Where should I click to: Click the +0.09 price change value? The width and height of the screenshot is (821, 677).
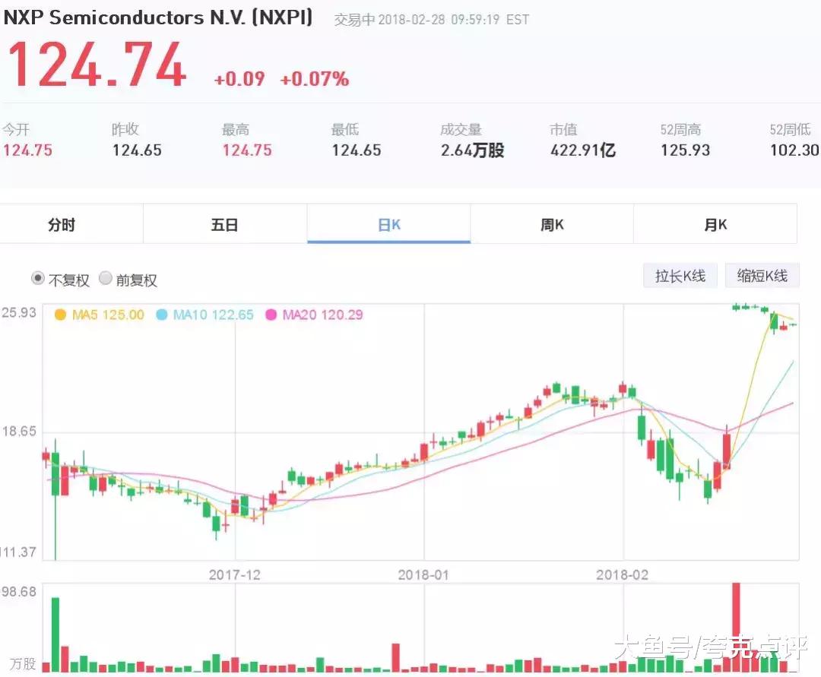pyautogui.click(x=239, y=79)
